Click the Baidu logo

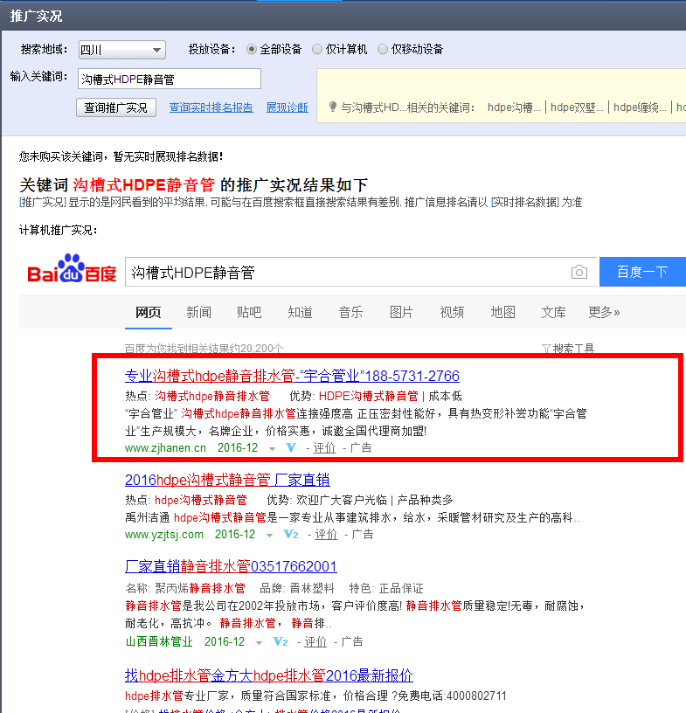(x=72, y=269)
